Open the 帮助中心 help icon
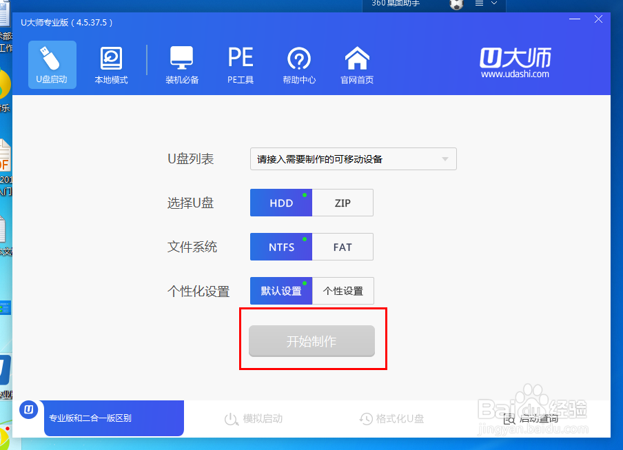The image size is (623, 450). [299, 65]
